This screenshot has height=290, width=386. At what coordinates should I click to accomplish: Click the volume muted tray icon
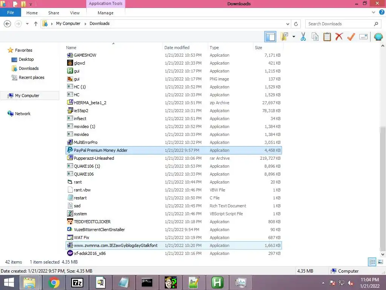[x=351, y=283]
